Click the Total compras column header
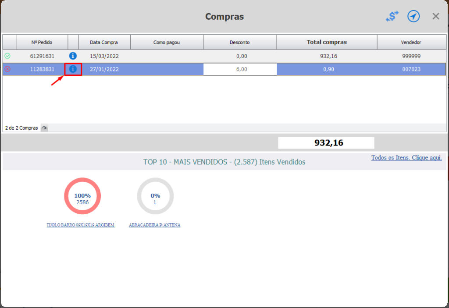Viewport: 449px width, 308px height. (x=327, y=42)
